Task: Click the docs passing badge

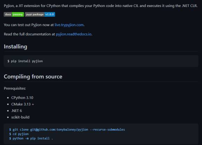Action: pos(14,14)
